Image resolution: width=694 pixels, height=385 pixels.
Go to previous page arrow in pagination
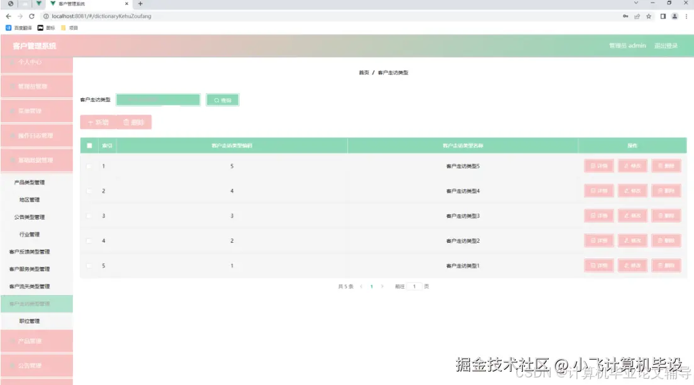pyautogui.click(x=361, y=287)
